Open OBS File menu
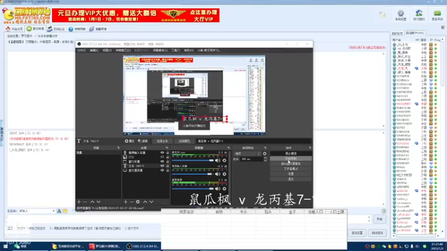 82,50
